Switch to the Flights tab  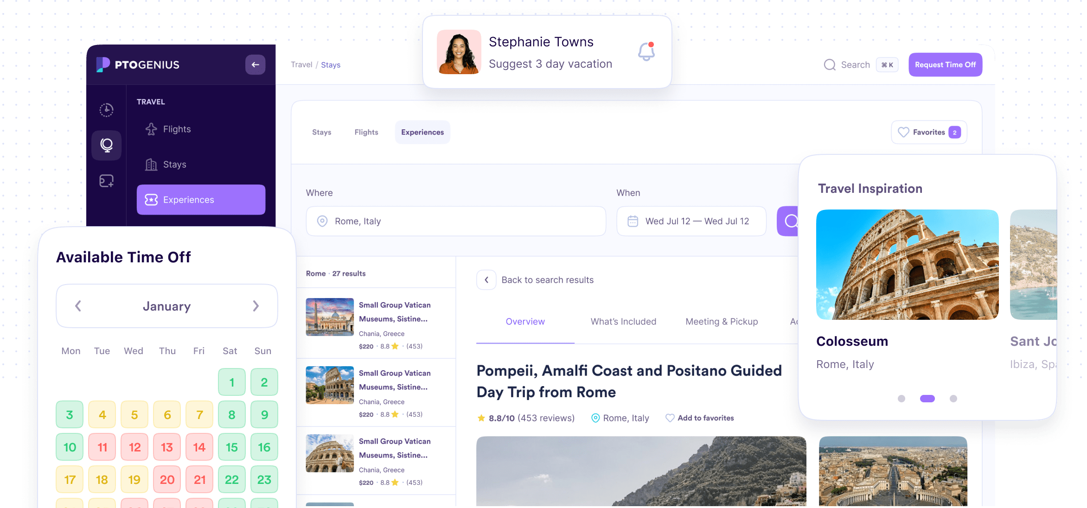[366, 132]
